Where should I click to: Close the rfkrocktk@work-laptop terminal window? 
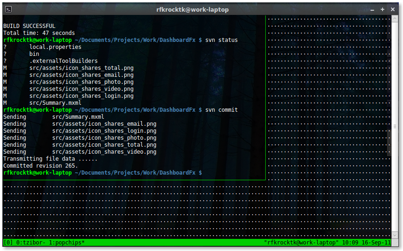pyautogui.click(x=393, y=9)
